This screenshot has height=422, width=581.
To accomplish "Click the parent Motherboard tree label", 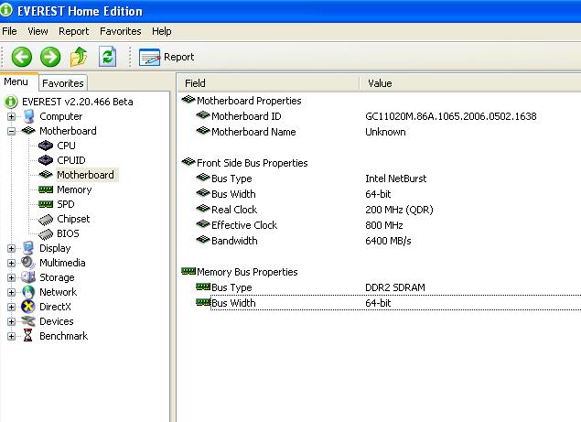I will pos(68,131).
